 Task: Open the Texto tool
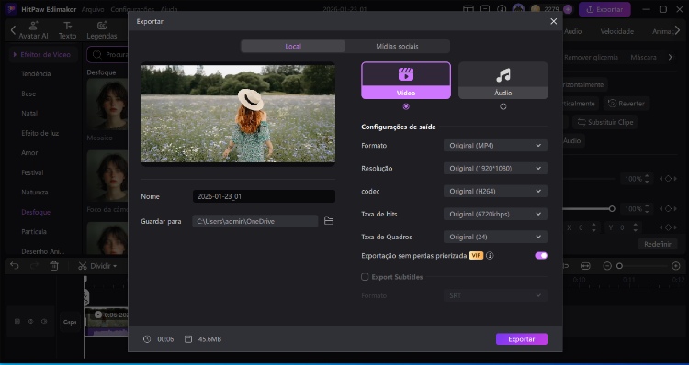tap(67, 30)
